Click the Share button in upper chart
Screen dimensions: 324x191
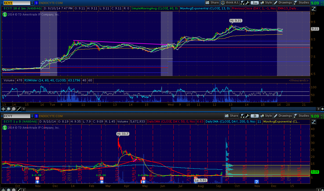212,3
